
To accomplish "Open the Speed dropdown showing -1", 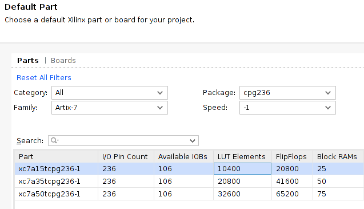I will (287, 108).
